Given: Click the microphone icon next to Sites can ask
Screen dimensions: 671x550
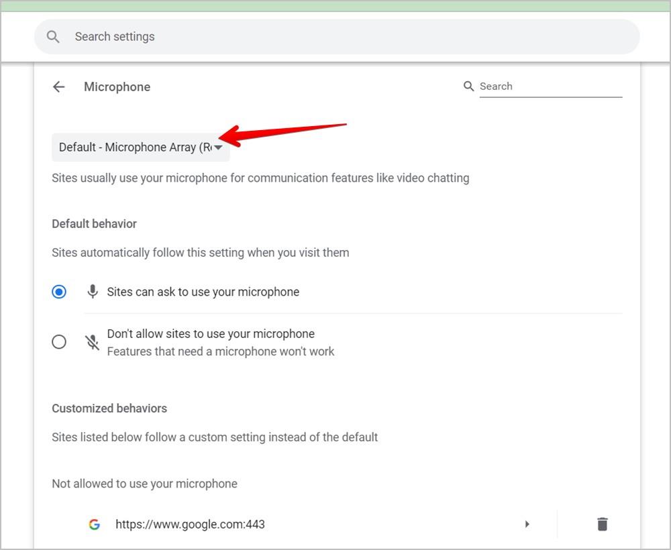Looking at the screenshot, I should [93, 292].
